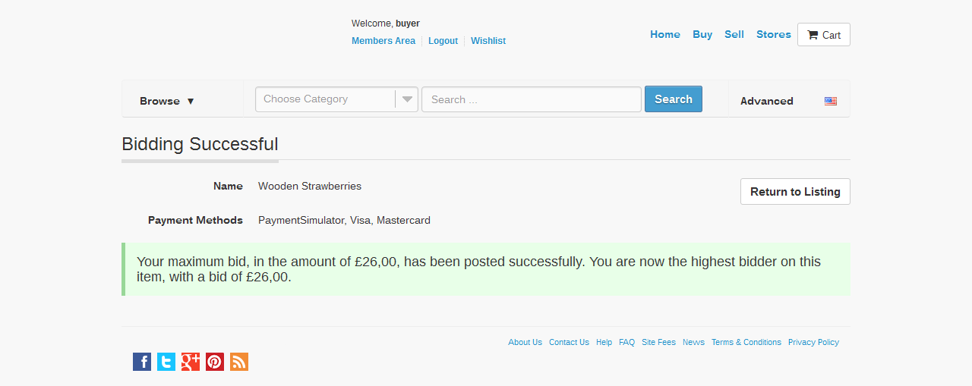Open the Members Area link
The image size is (972, 386).
(383, 41)
